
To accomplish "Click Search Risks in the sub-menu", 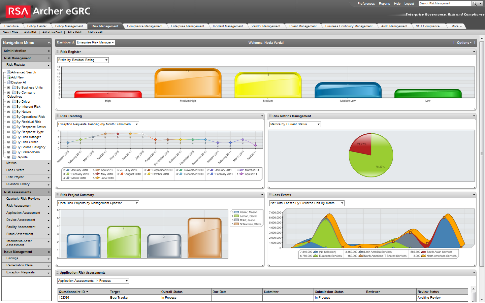I will tap(11, 32).
